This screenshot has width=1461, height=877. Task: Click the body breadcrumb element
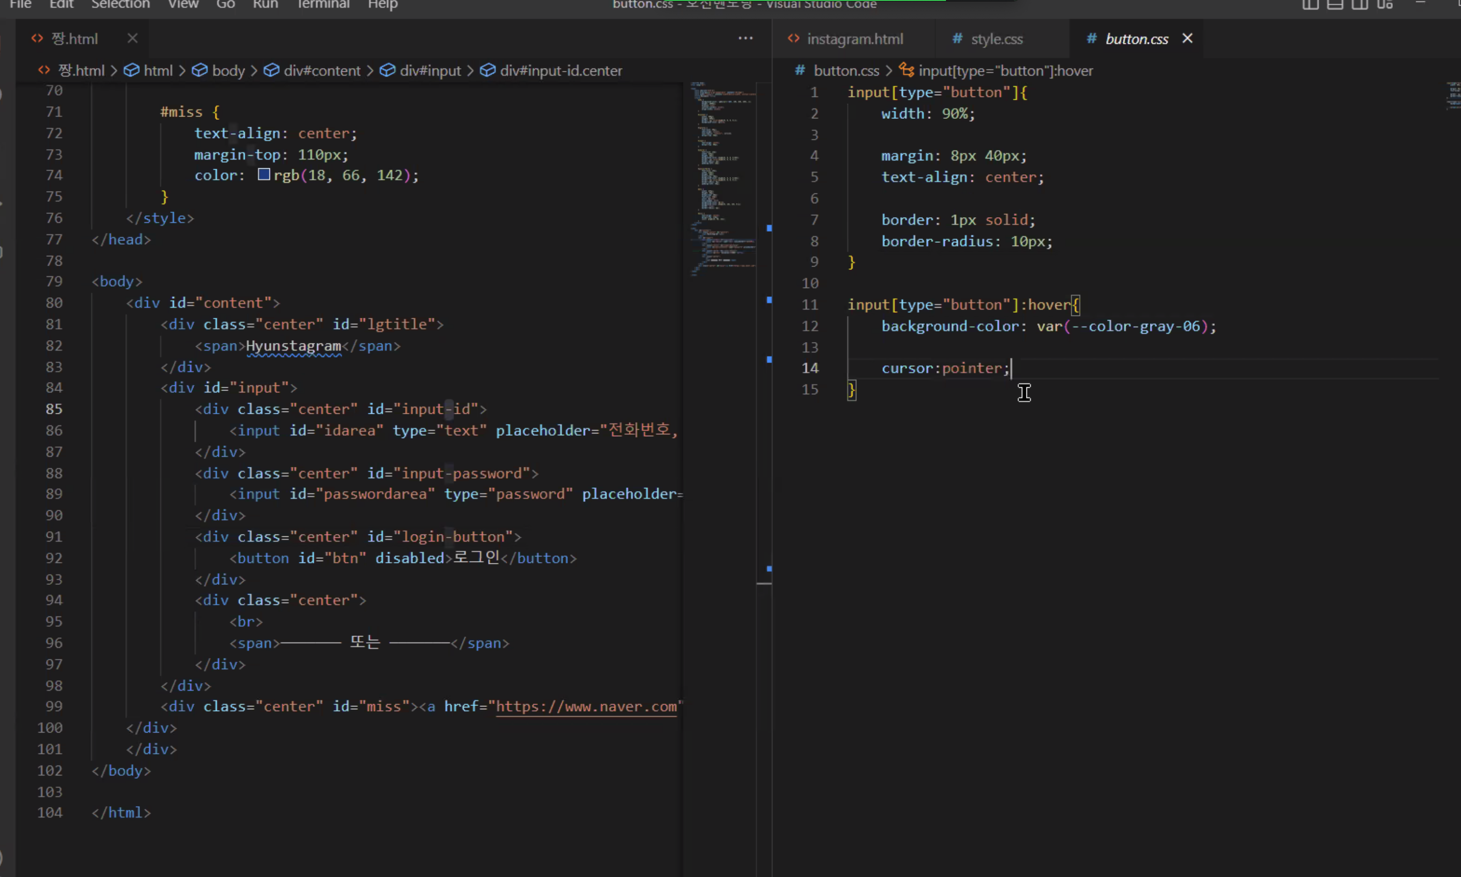point(228,71)
